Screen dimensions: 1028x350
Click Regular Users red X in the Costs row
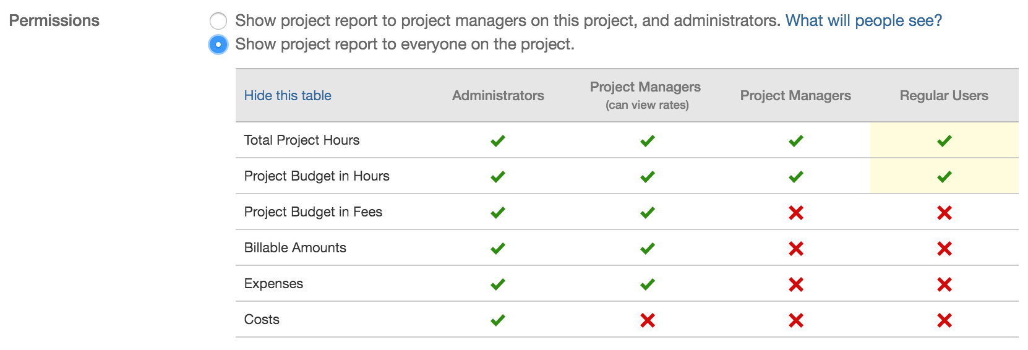(x=944, y=320)
